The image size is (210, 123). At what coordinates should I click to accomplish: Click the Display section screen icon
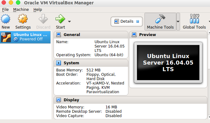coord(59,100)
